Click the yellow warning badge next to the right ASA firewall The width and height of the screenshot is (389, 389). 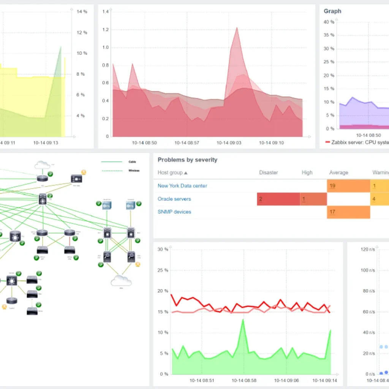tap(138, 264)
